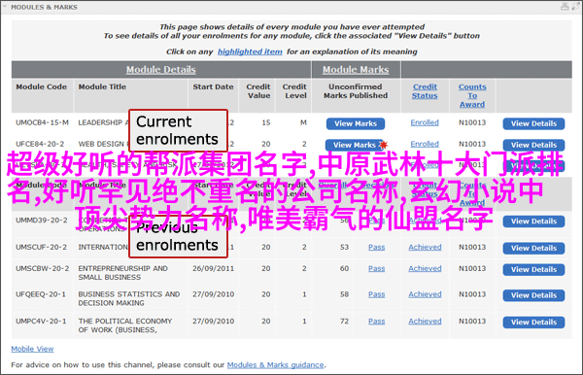Click start date 27/09/2010 in UMPC4V-20-1 row
The width and height of the screenshot is (583, 375).
pyautogui.click(x=213, y=322)
